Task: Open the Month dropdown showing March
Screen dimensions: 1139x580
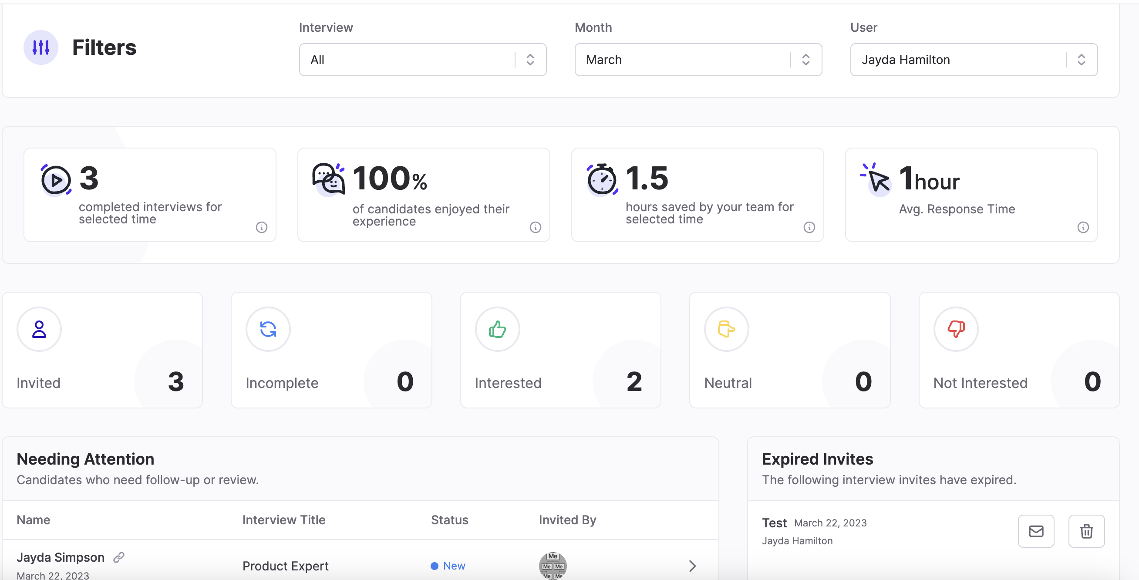Action: (698, 59)
